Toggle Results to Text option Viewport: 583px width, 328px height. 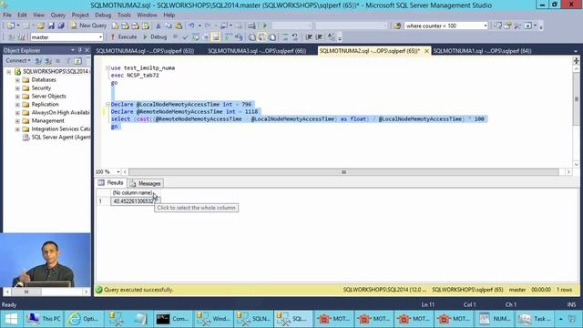(x=251, y=36)
